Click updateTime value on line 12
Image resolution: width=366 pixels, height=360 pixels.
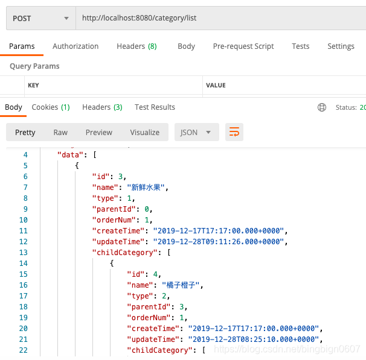[219, 242]
